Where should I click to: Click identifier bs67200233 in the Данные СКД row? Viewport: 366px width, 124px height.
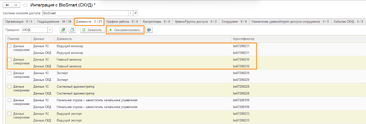[241, 120]
